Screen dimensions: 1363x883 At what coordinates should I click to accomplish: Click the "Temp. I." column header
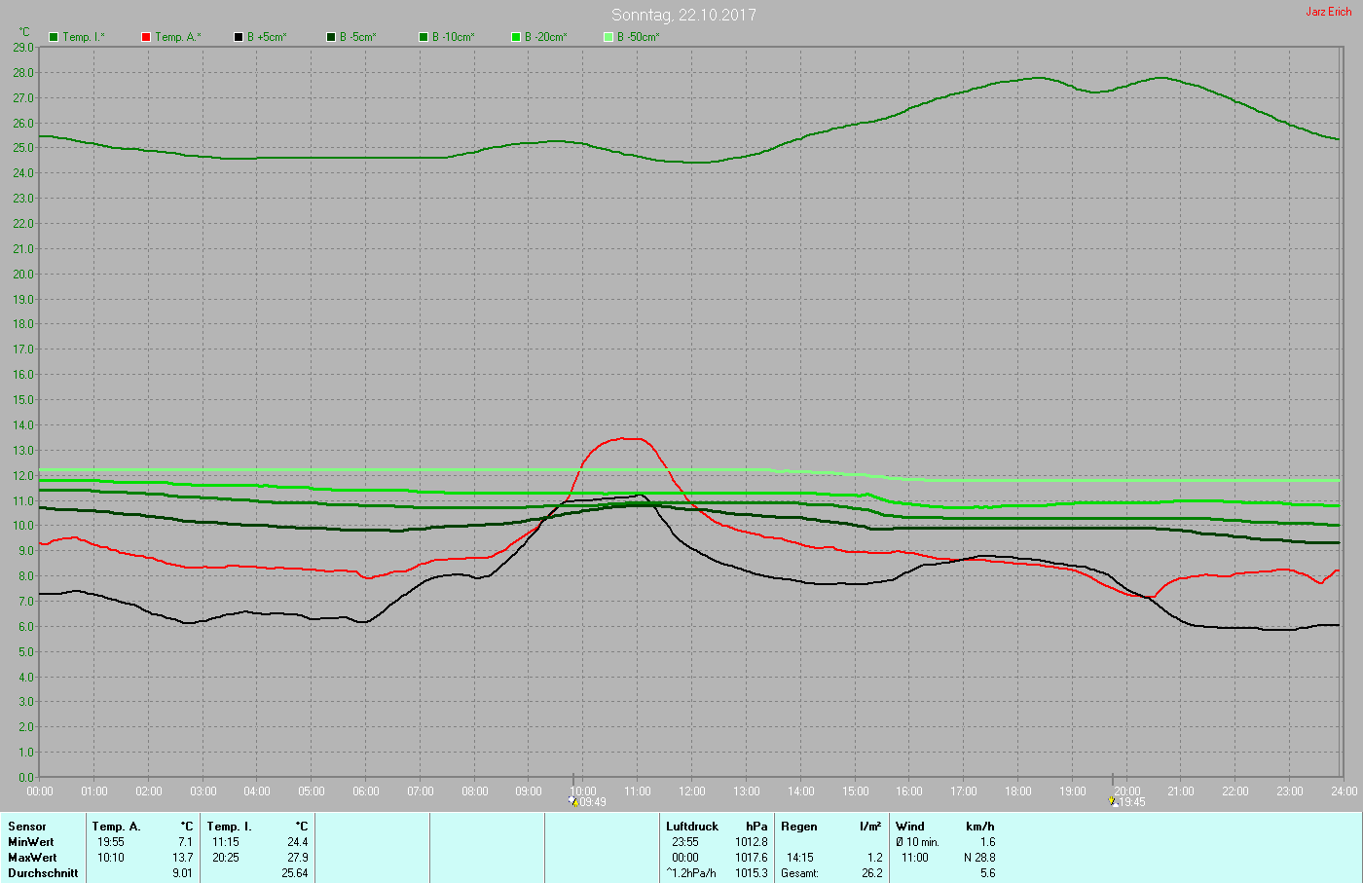[x=230, y=827]
